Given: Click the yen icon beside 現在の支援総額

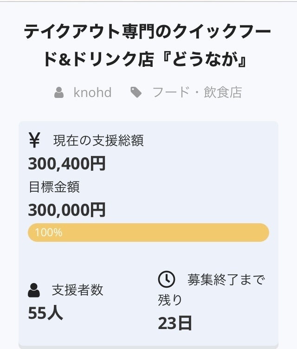Looking at the screenshot, I should pyautogui.click(x=34, y=140).
